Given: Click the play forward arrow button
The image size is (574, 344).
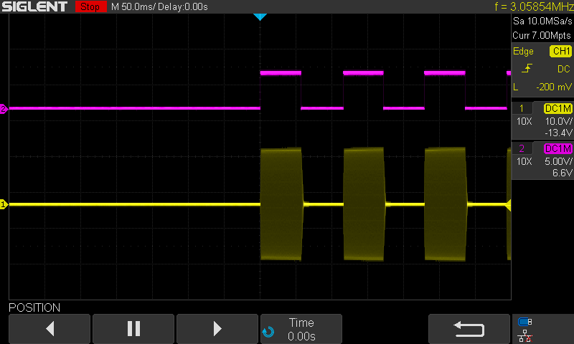Looking at the screenshot, I should coord(217,328).
